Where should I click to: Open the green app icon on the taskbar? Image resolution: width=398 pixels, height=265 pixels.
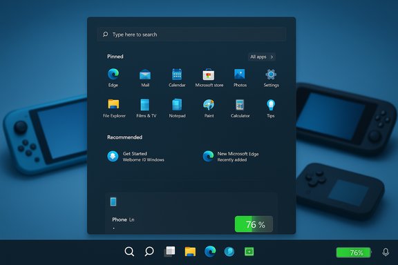tap(249, 252)
